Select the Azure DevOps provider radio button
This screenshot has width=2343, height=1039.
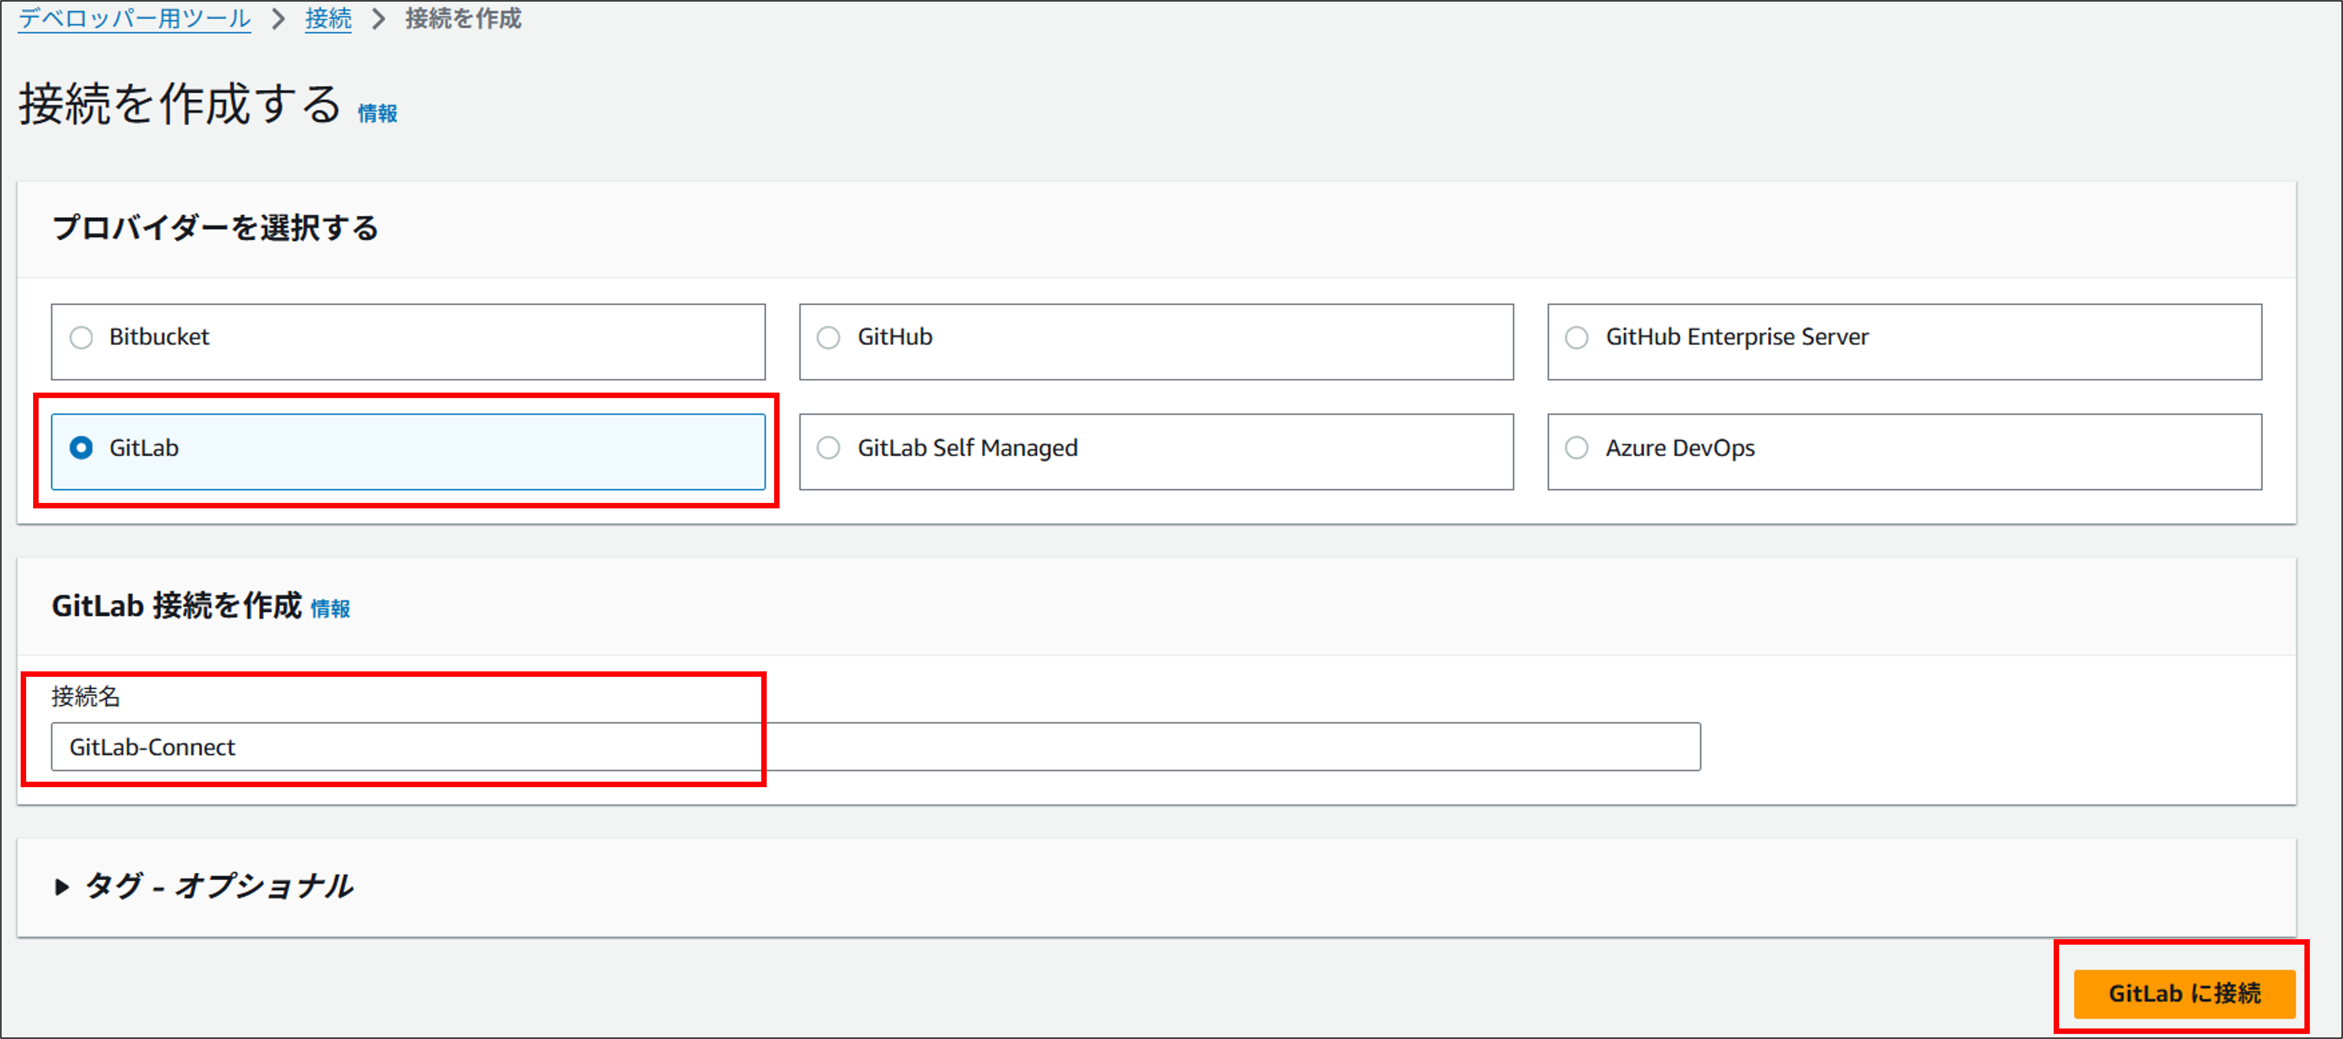tap(1577, 448)
